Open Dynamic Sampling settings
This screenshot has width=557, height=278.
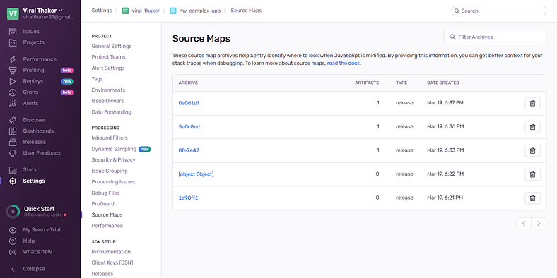click(x=114, y=149)
